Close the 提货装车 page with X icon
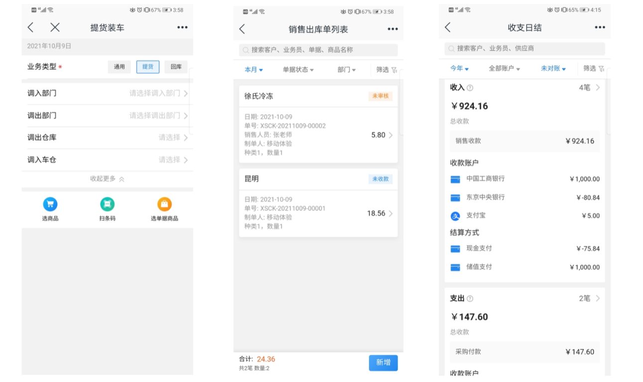 pyautogui.click(x=55, y=27)
